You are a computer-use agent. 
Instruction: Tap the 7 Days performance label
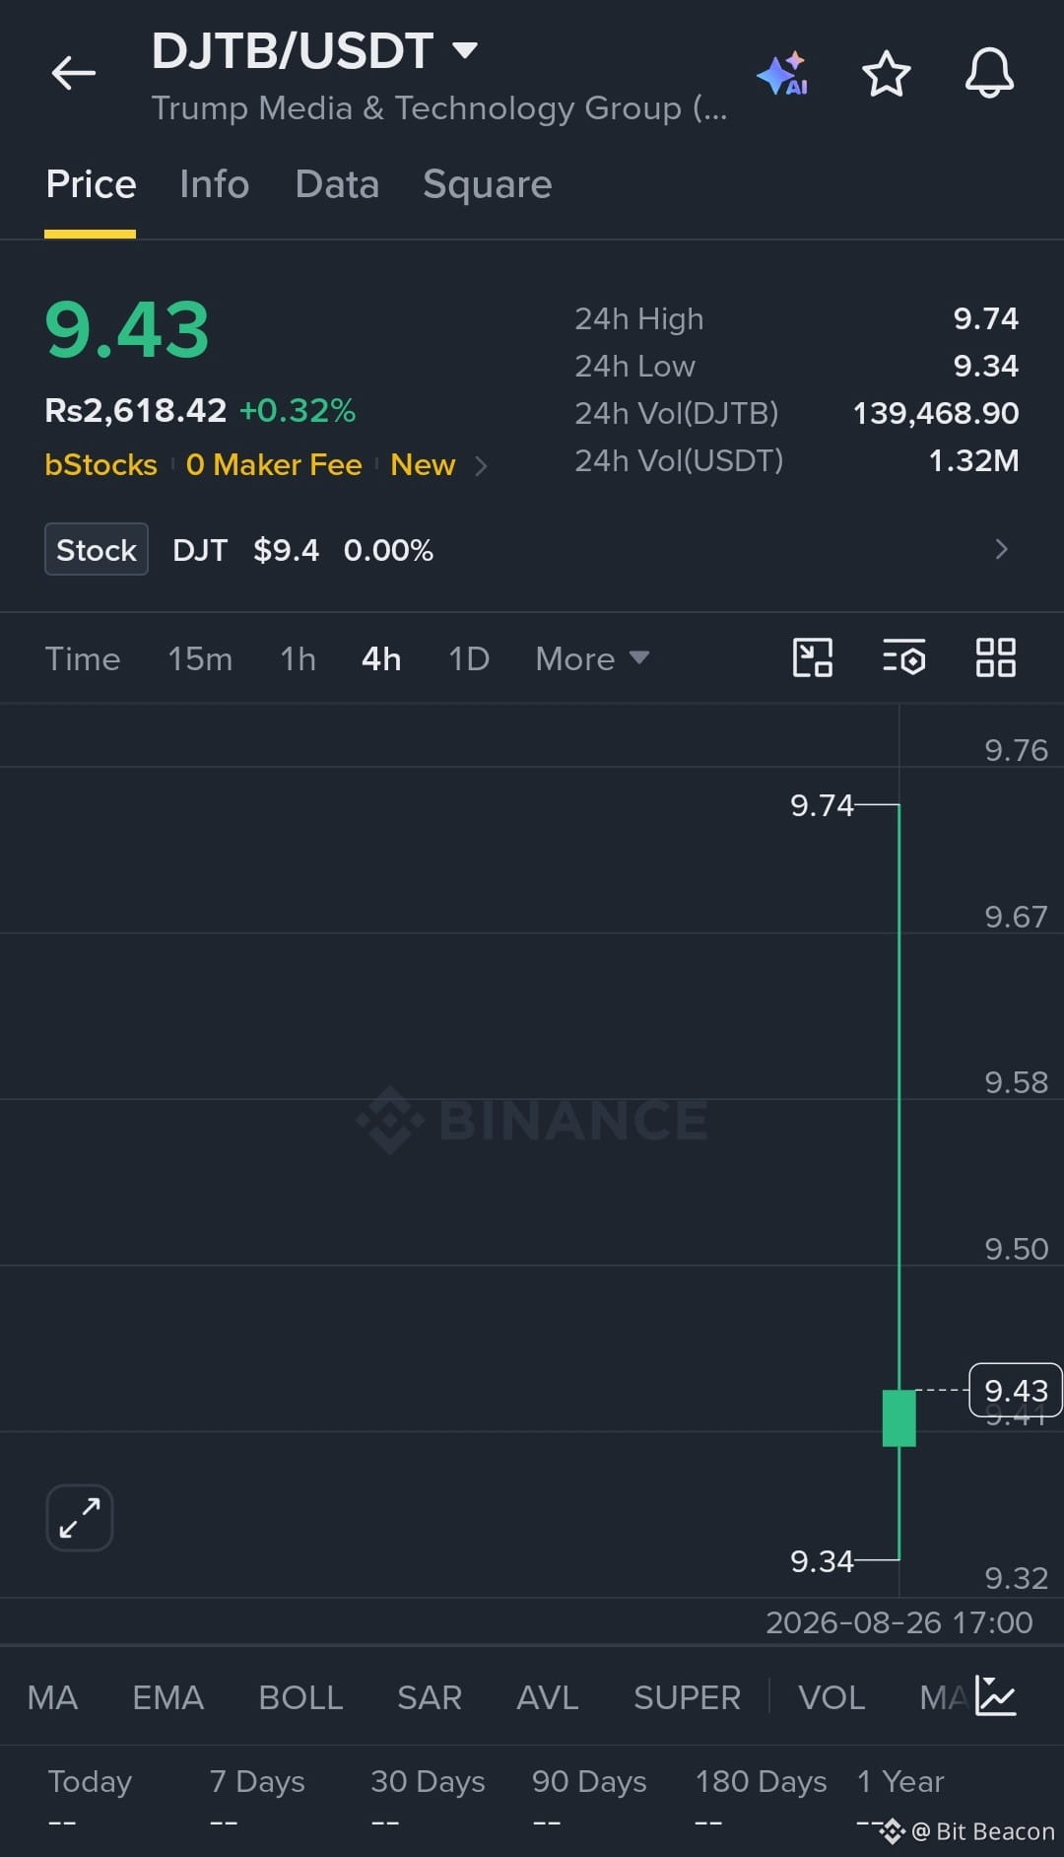257,1781
